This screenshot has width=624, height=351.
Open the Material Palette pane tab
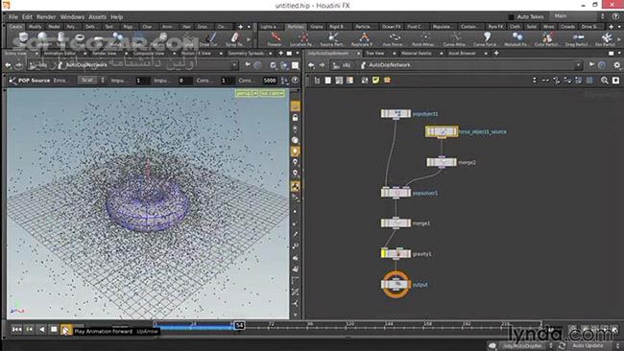pyautogui.click(x=416, y=54)
